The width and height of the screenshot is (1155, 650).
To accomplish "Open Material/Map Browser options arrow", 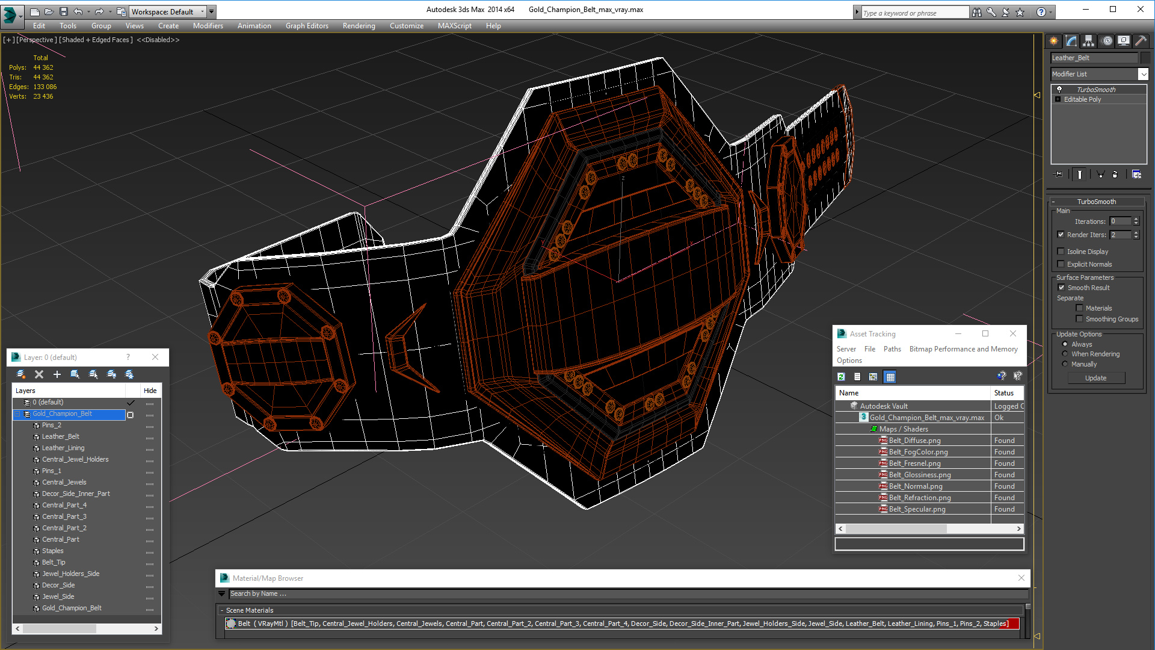I will (221, 593).
